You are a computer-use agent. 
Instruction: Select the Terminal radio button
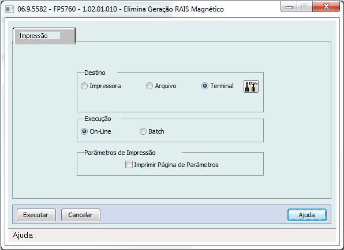pyautogui.click(x=205, y=86)
